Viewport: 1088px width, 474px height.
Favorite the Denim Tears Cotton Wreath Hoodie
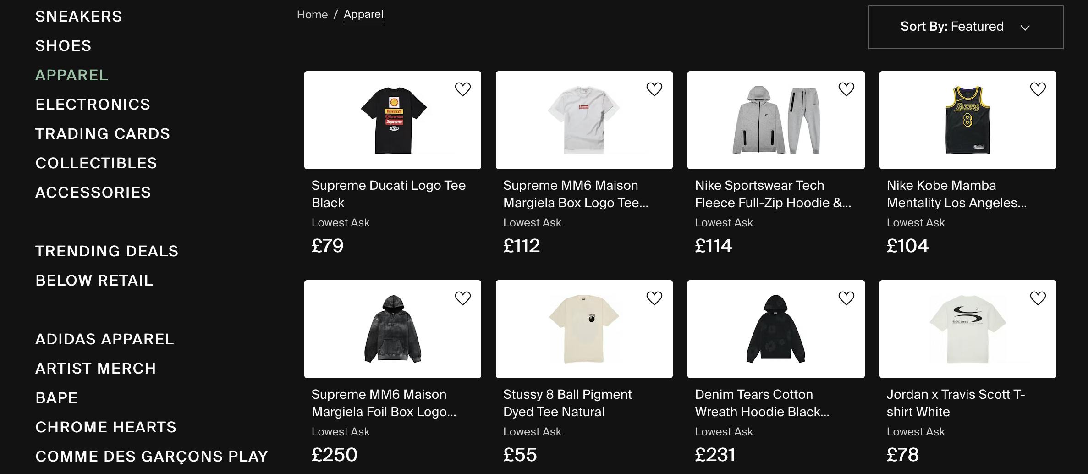(x=846, y=298)
